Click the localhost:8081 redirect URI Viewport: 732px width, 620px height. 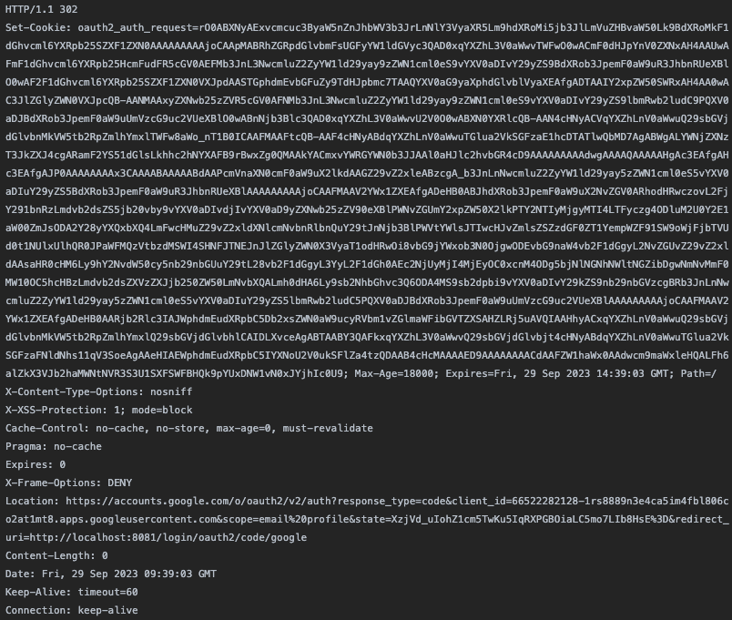[x=168, y=537]
